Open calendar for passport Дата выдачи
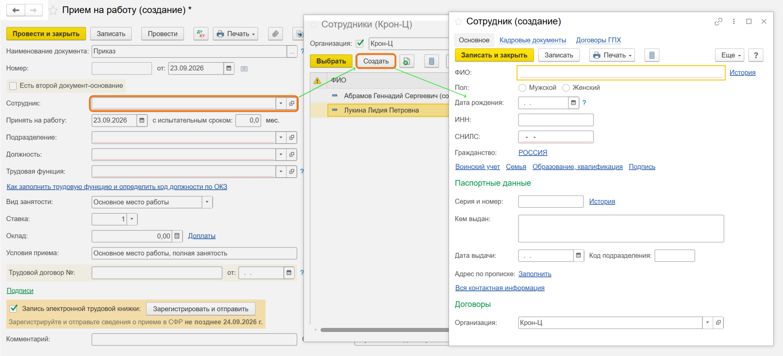Viewport: 783px width, 356px height. [578, 256]
